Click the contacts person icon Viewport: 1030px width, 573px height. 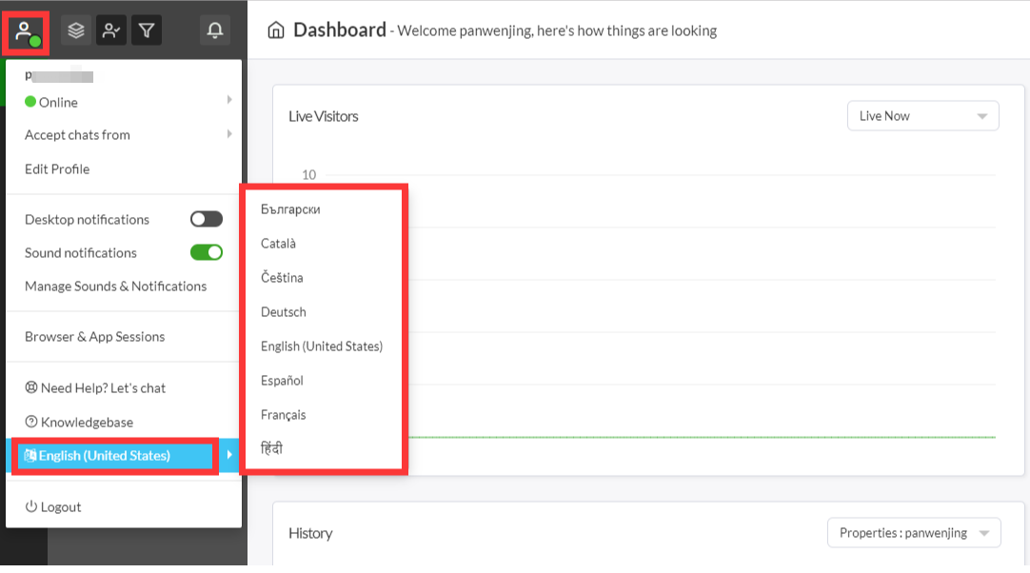(111, 31)
